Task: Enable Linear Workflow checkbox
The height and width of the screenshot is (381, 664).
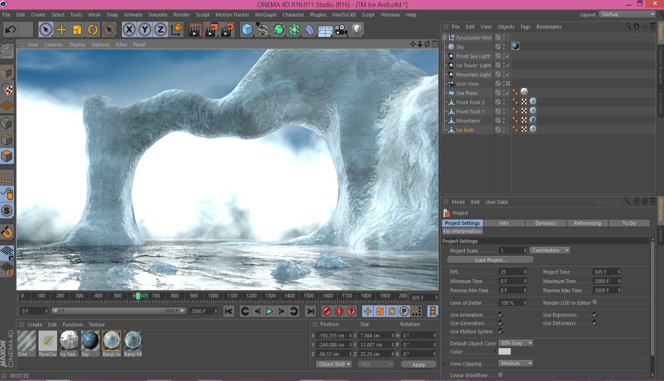Action: tap(501, 375)
